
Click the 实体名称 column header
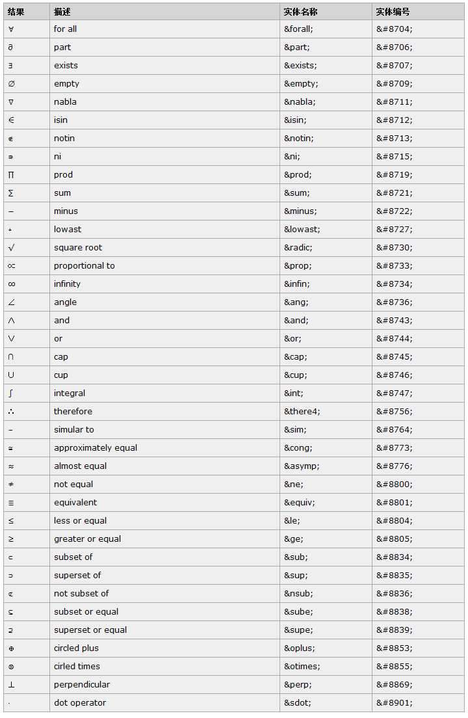tap(301, 12)
